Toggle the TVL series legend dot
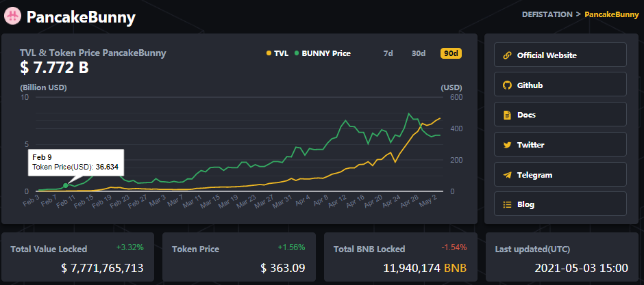 point(269,53)
